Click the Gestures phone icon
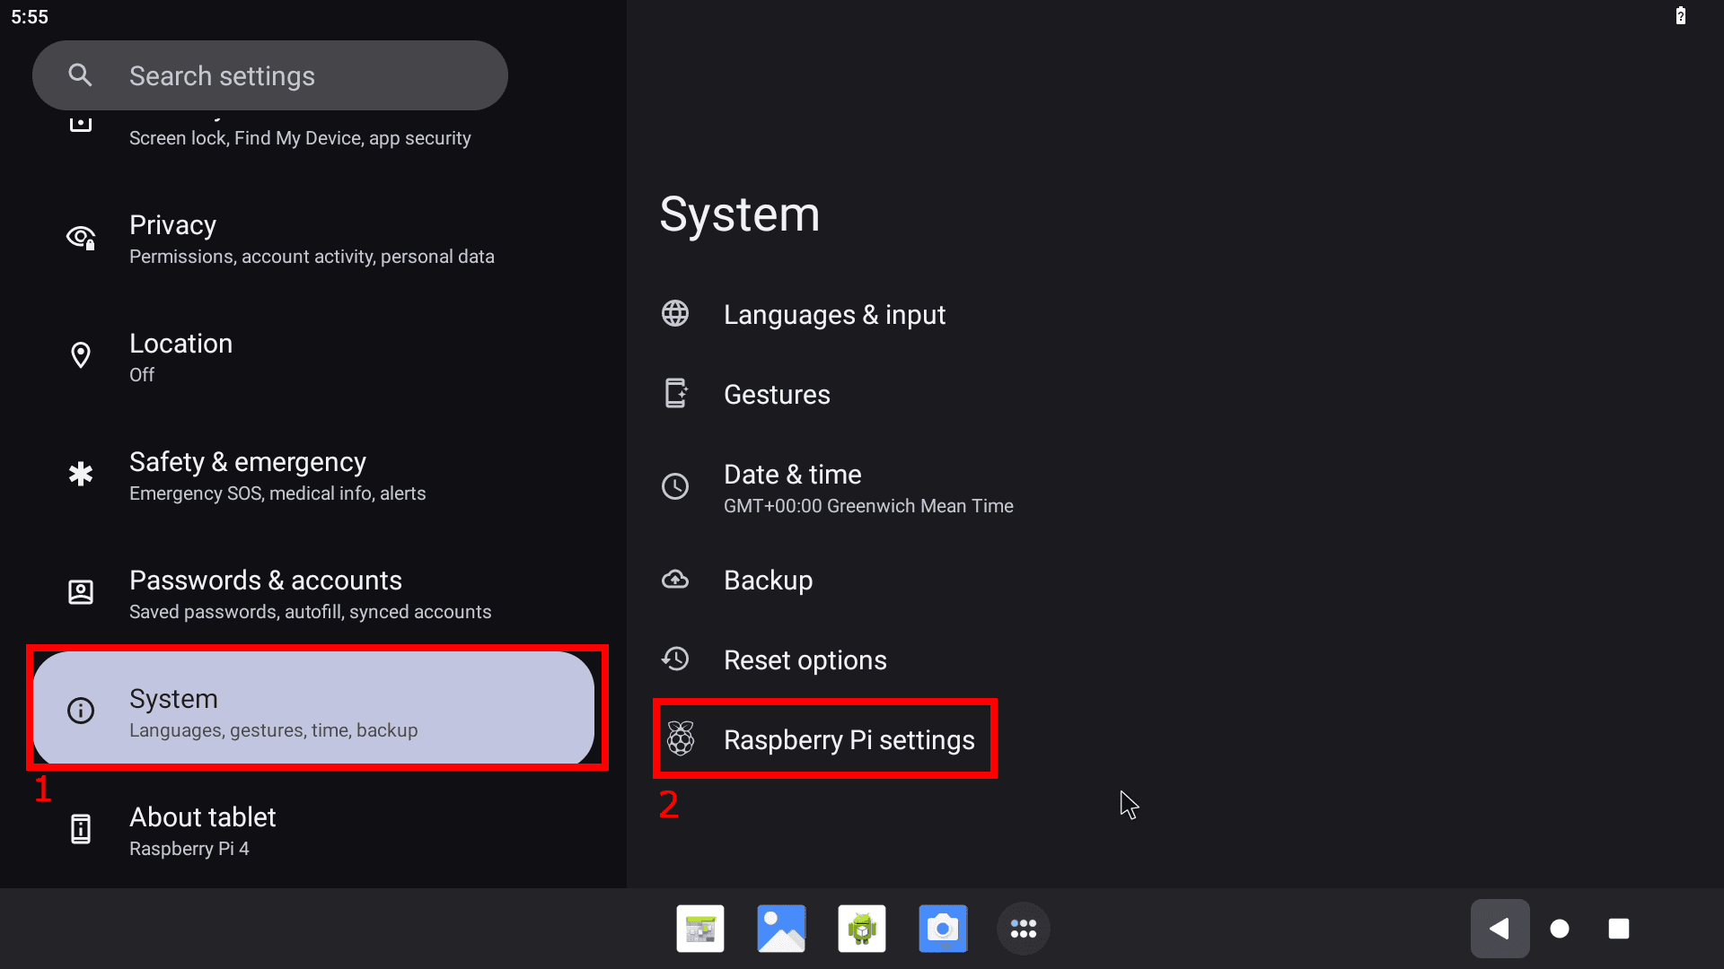Image resolution: width=1724 pixels, height=969 pixels. (676, 393)
